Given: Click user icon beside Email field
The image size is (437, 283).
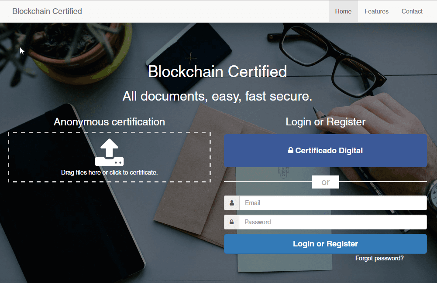Looking at the screenshot, I should (232, 203).
